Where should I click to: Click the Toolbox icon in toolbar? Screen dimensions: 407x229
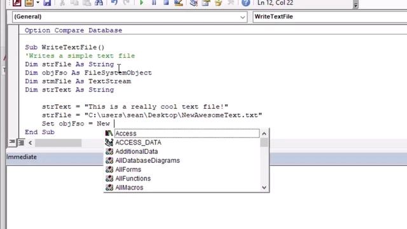pos(230,3)
